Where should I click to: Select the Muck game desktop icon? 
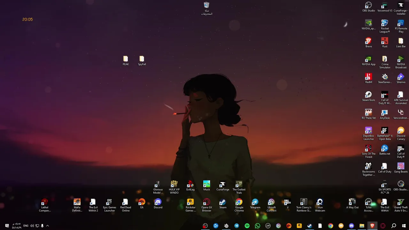pyautogui.click(x=206, y=186)
